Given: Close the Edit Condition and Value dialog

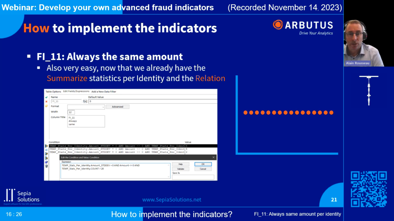Looking at the screenshot, I should pos(214,157).
